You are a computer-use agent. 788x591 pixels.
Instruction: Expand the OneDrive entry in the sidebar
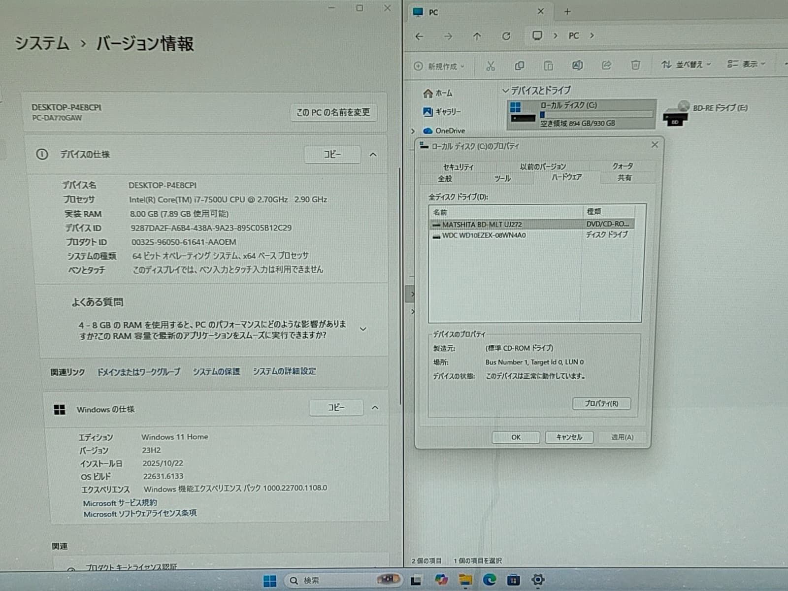tap(413, 131)
